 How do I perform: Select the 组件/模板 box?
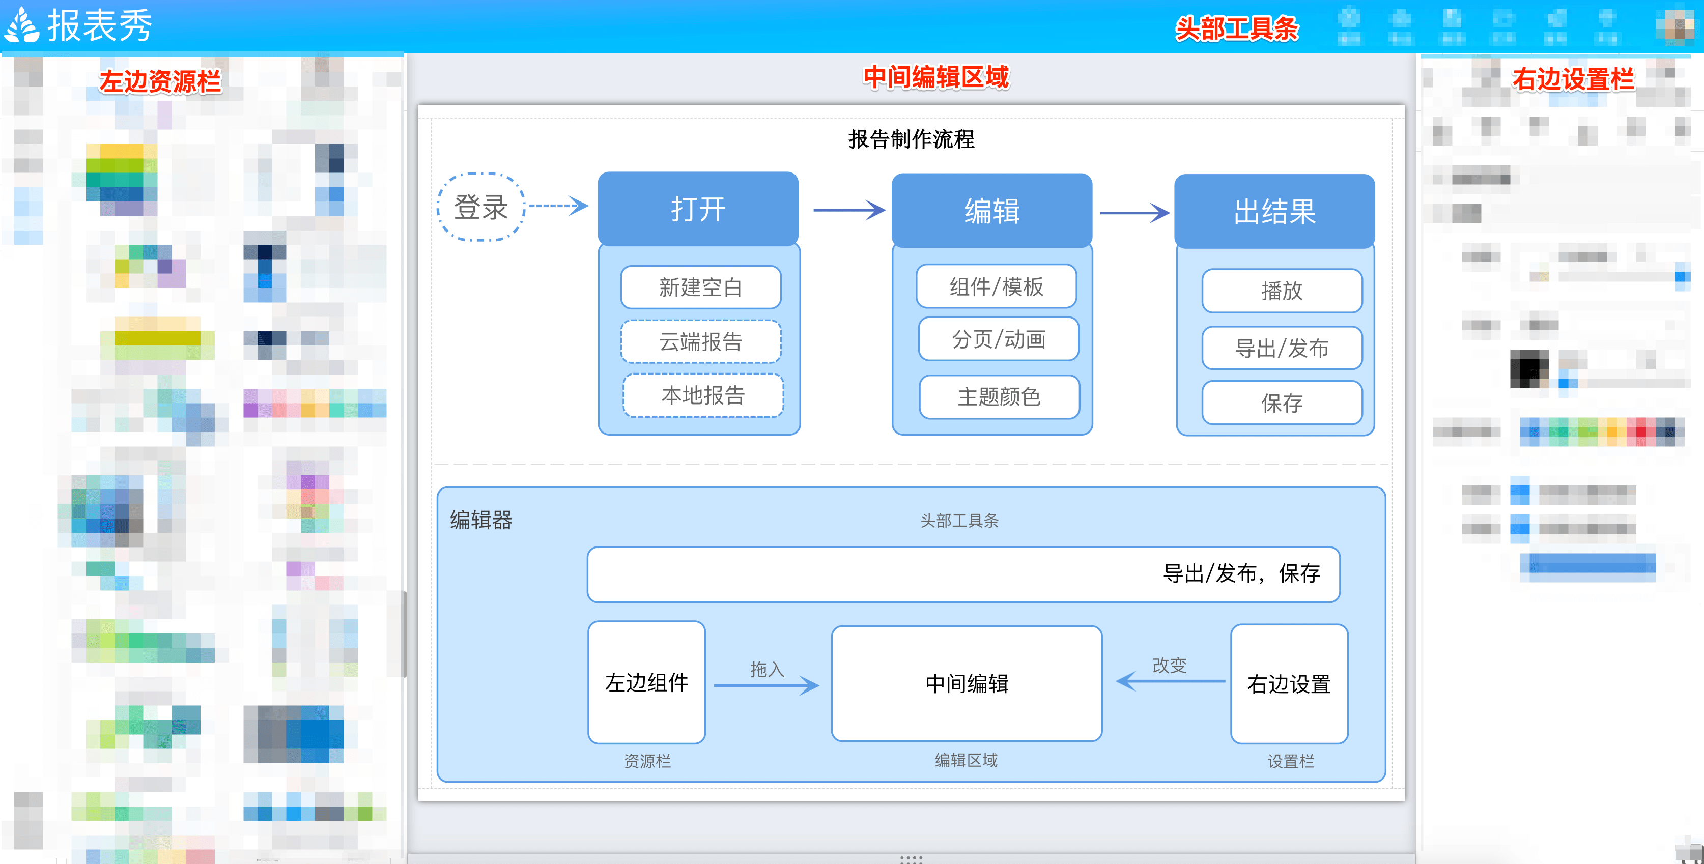(996, 286)
